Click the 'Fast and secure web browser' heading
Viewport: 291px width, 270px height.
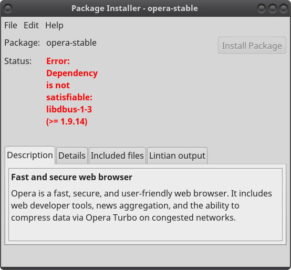coord(71,177)
